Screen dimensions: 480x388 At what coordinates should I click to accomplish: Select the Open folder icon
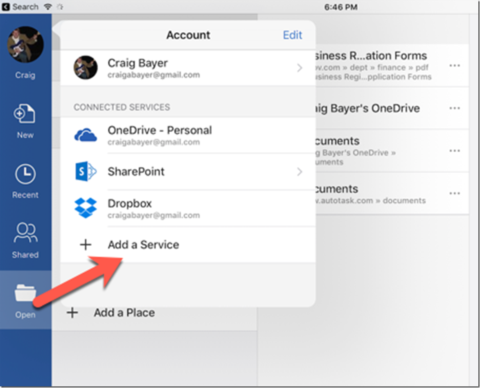tap(25, 293)
